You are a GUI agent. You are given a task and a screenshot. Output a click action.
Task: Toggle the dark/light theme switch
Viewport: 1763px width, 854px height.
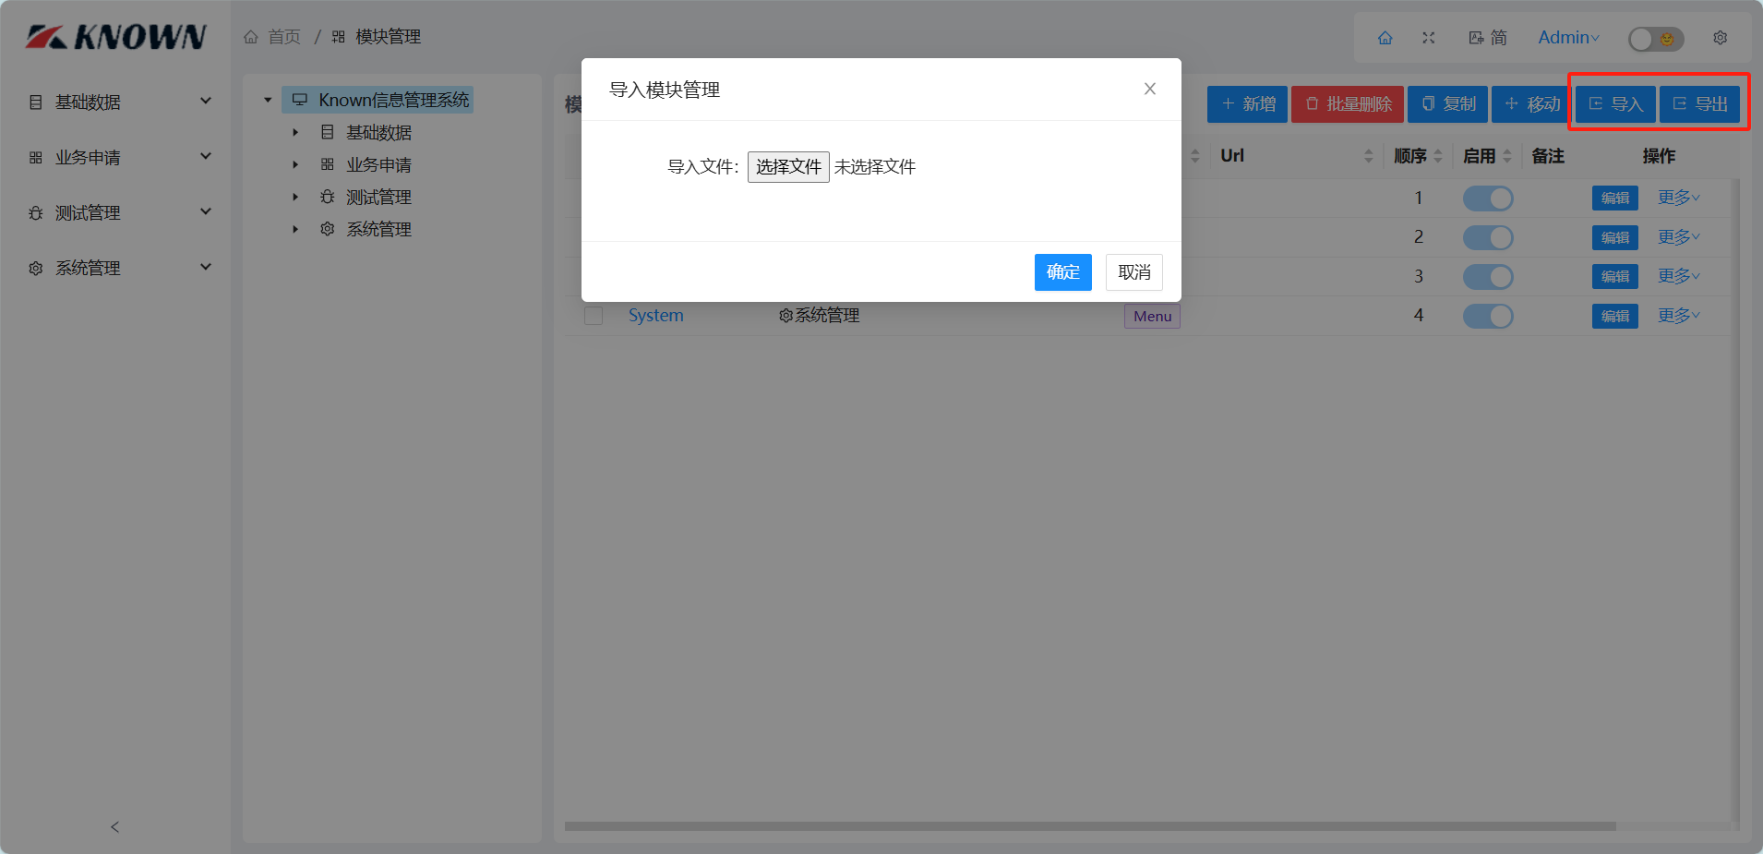pyautogui.click(x=1656, y=39)
